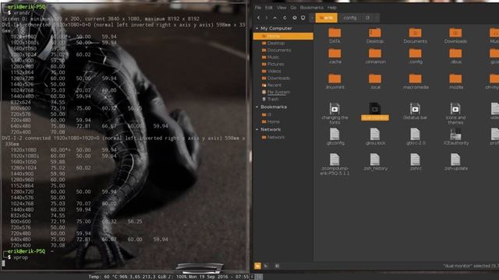Open the Downloads folder in the file pane
499x280 pixels.
[x=455, y=36]
